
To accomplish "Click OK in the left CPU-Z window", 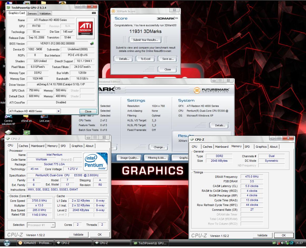I will [x=100, y=235].
